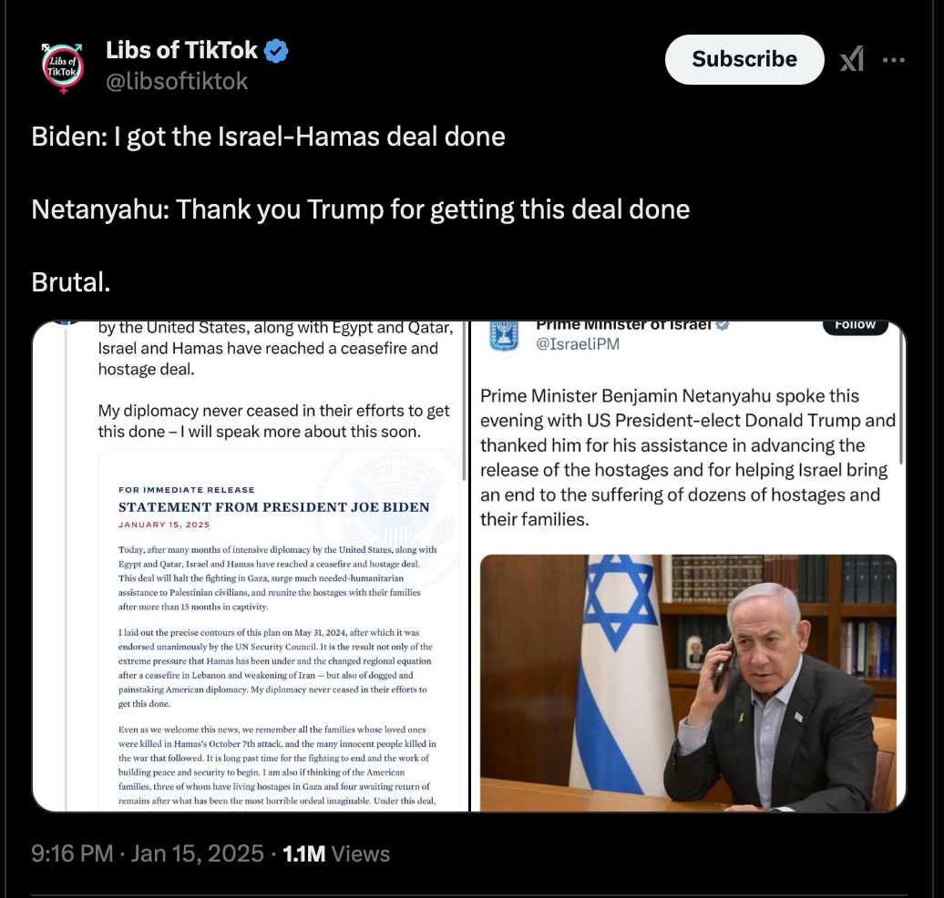Click the Prime Minister of Israel account name
The width and height of the screenshot is (944, 898).
(x=623, y=325)
